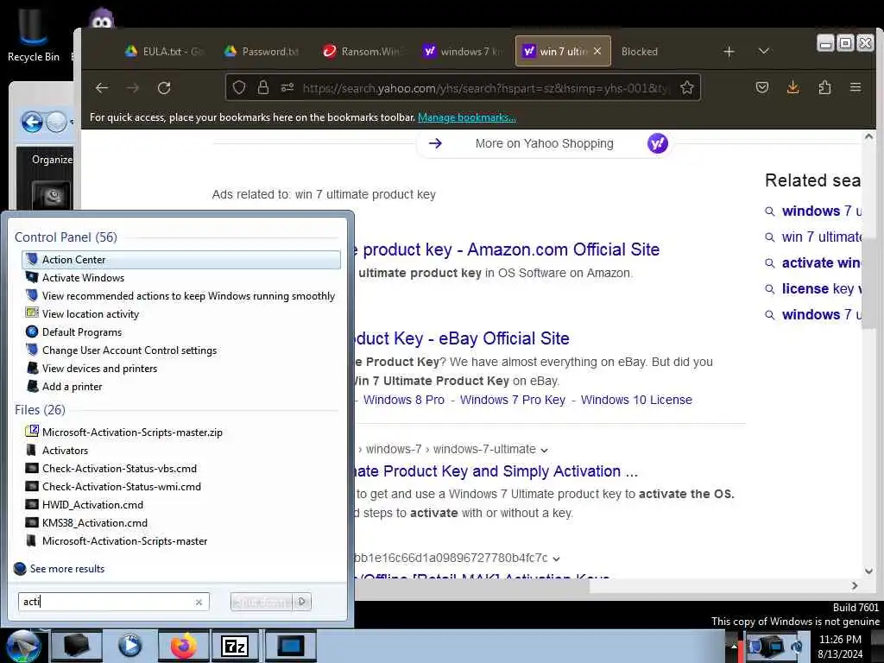Viewport: 884px width, 663px height.
Task: Open Firefox from the taskbar
Action: pyautogui.click(x=184, y=646)
